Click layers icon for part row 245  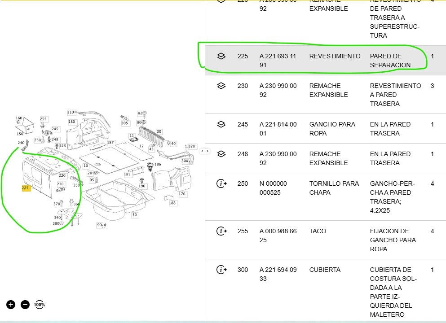tap(221, 125)
